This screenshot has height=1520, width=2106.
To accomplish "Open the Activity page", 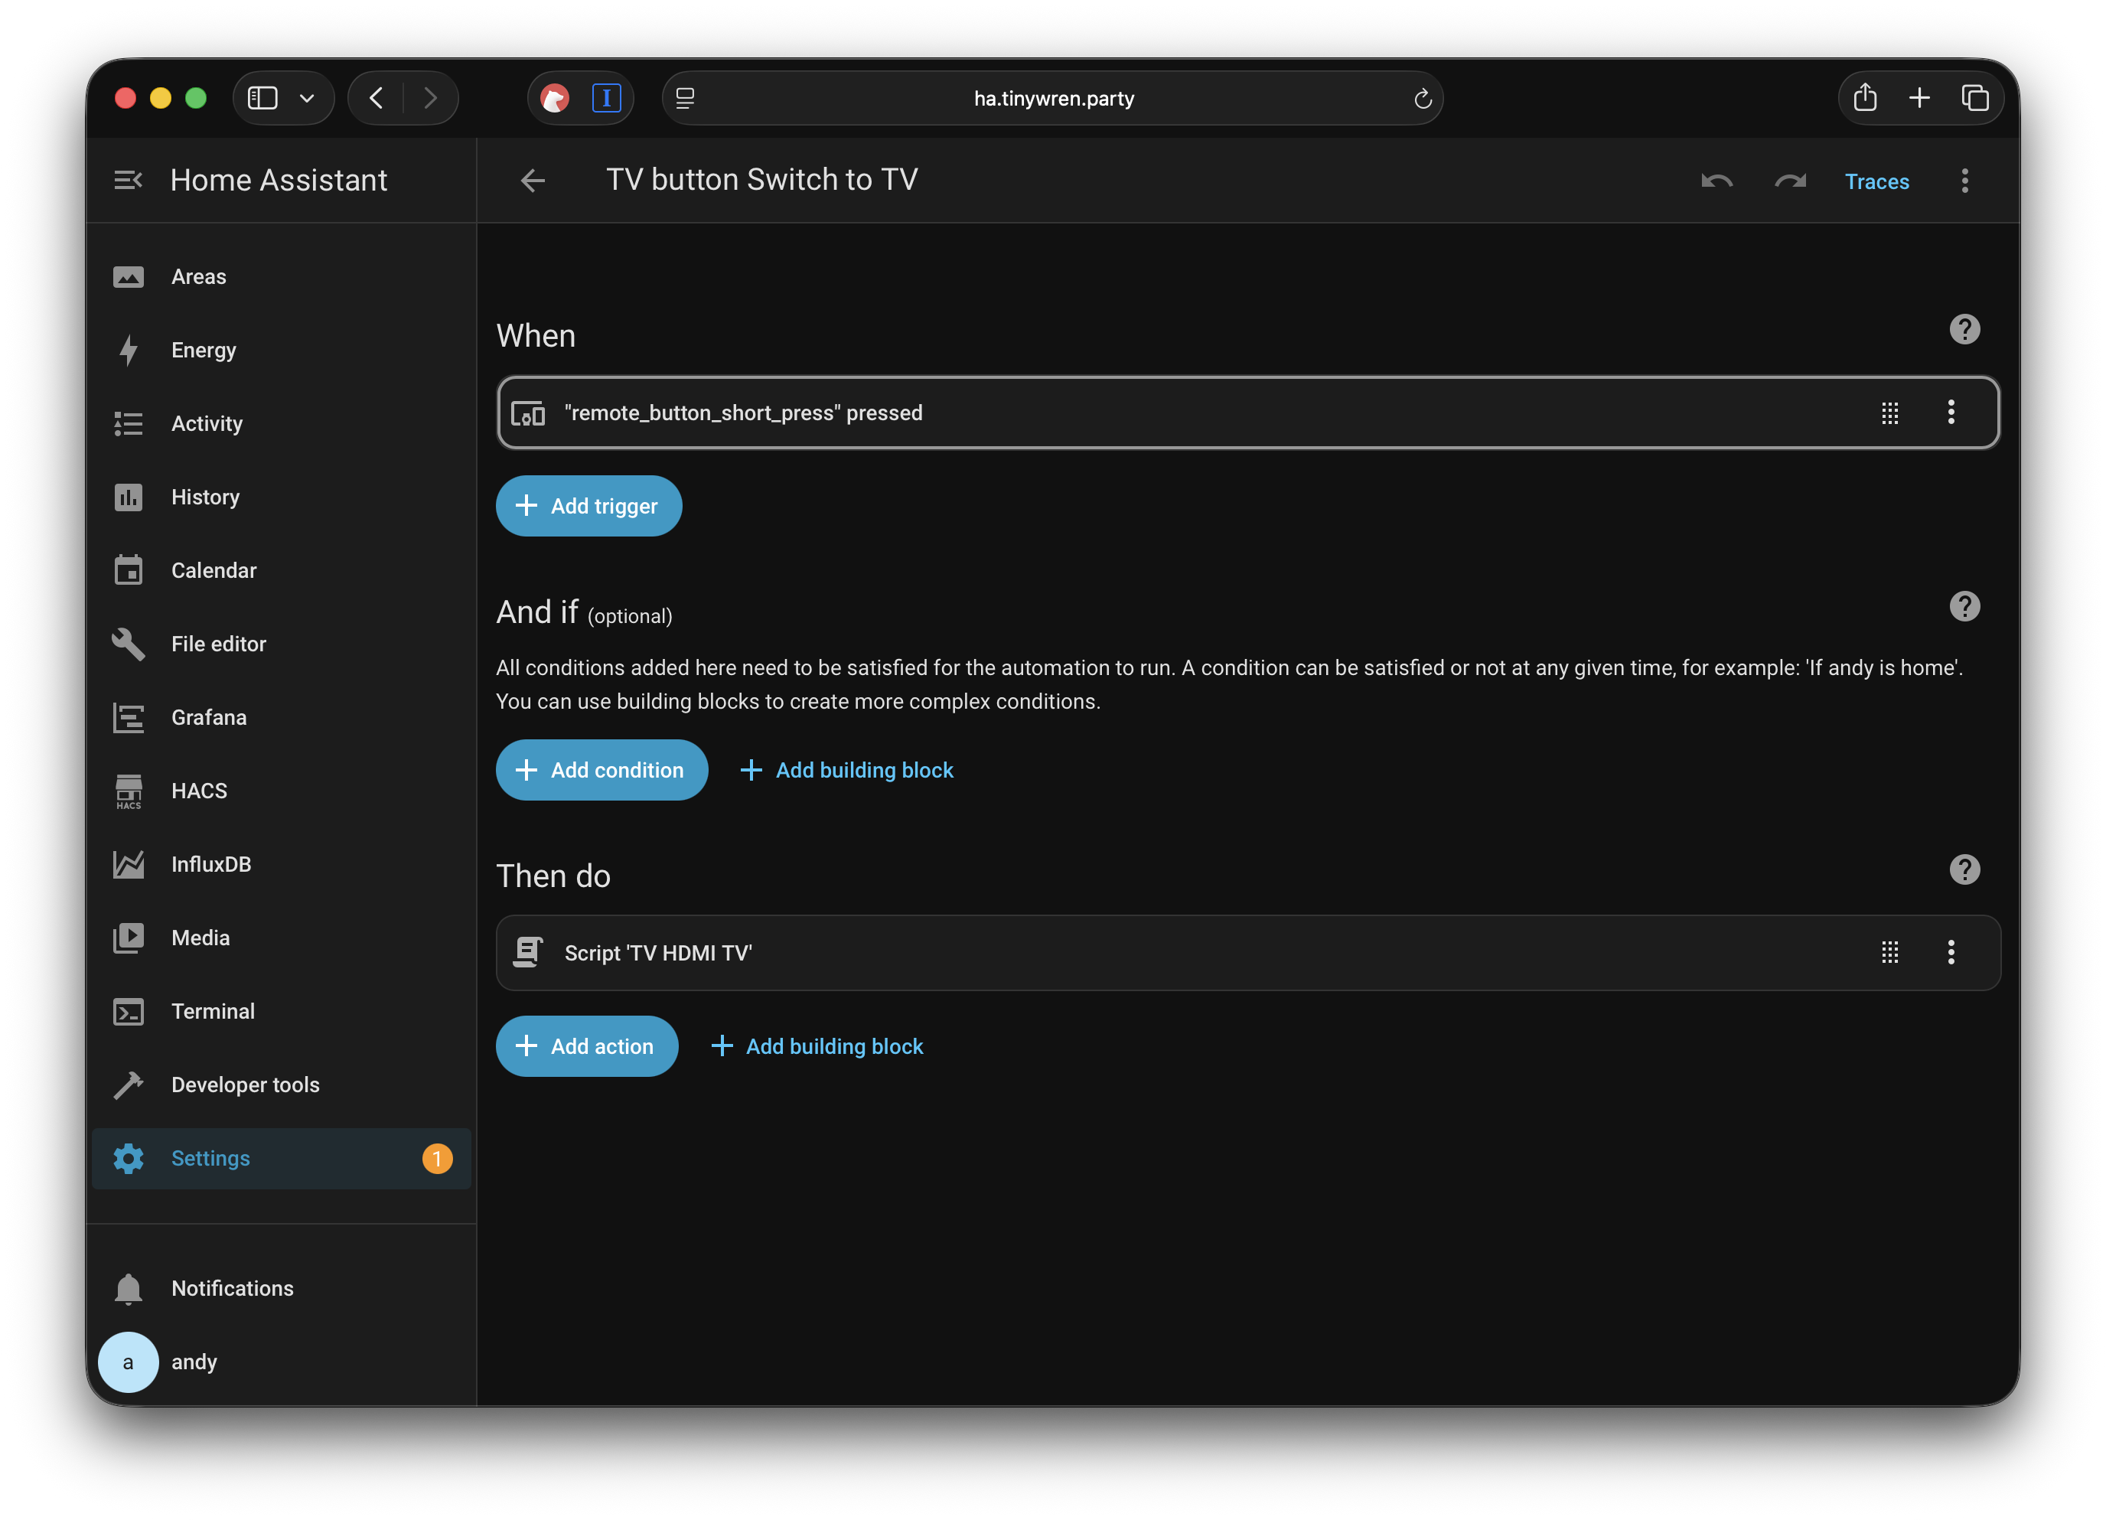I will tap(206, 422).
